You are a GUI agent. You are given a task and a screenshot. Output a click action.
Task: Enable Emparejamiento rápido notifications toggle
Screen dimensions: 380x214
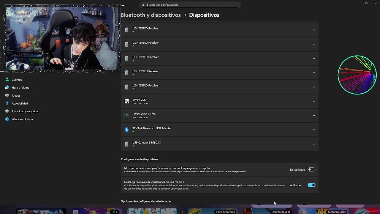click(x=311, y=170)
